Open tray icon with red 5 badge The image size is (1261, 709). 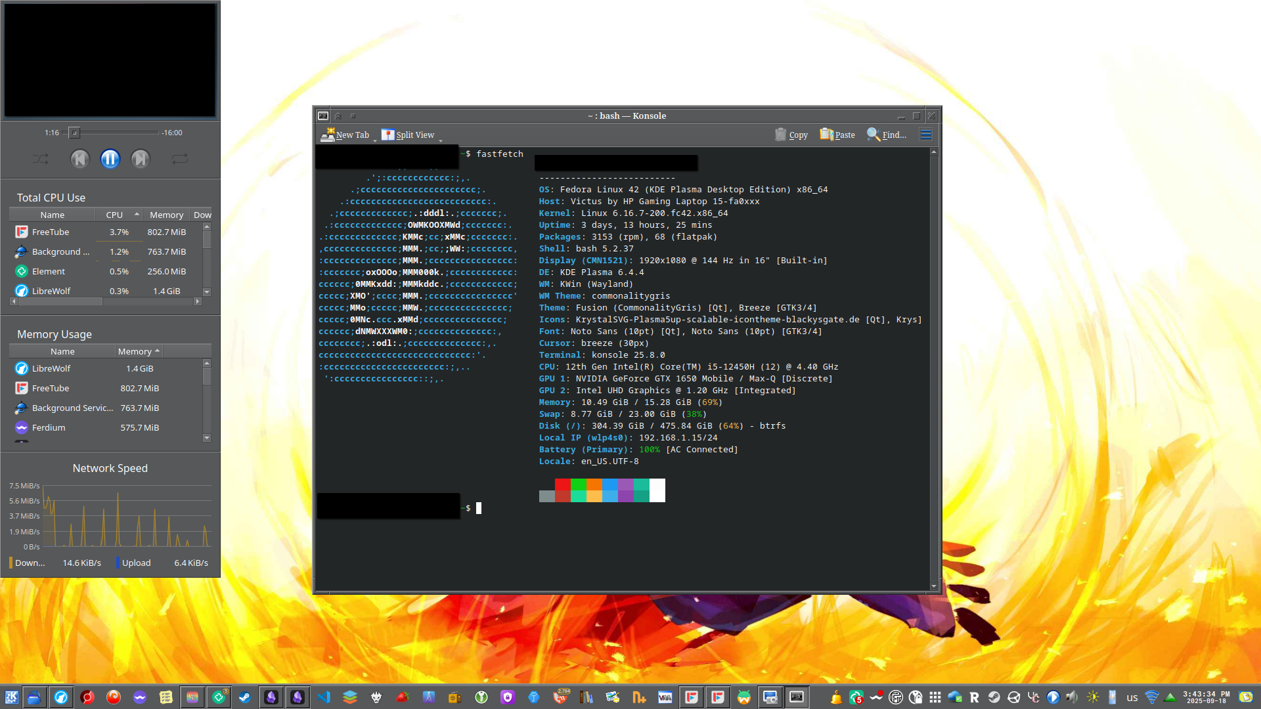tap(856, 697)
